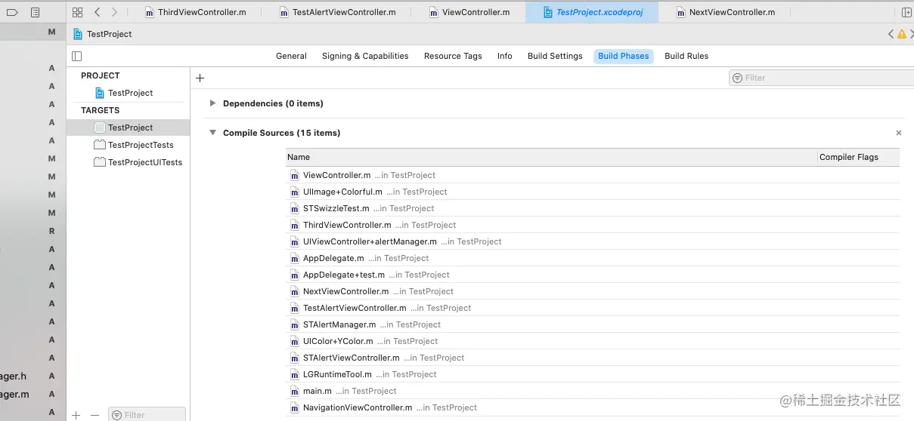The image size is (914, 421).
Task: Select the TestProjectUITests target
Action: click(x=144, y=162)
